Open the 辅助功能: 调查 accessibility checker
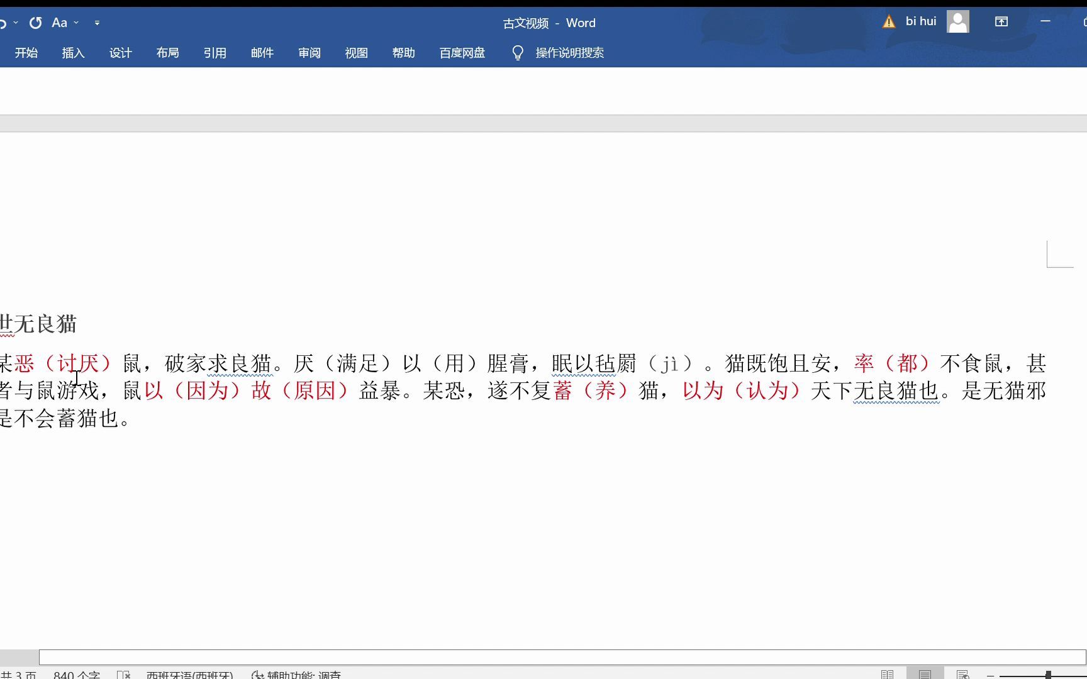Viewport: 1087px width, 679px height. pyautogui.click(x=296, y=675)
